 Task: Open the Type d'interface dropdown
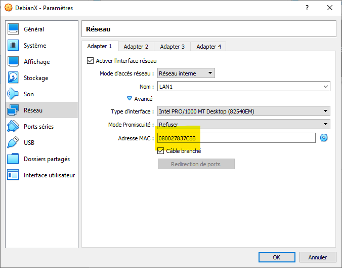tap(244, 111)
